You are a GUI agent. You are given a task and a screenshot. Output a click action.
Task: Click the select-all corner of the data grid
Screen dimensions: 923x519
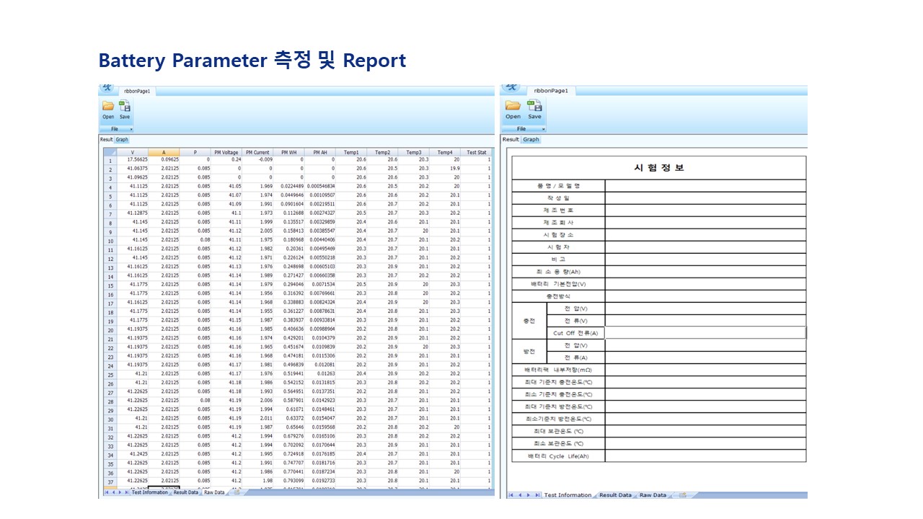pos(110,152)
